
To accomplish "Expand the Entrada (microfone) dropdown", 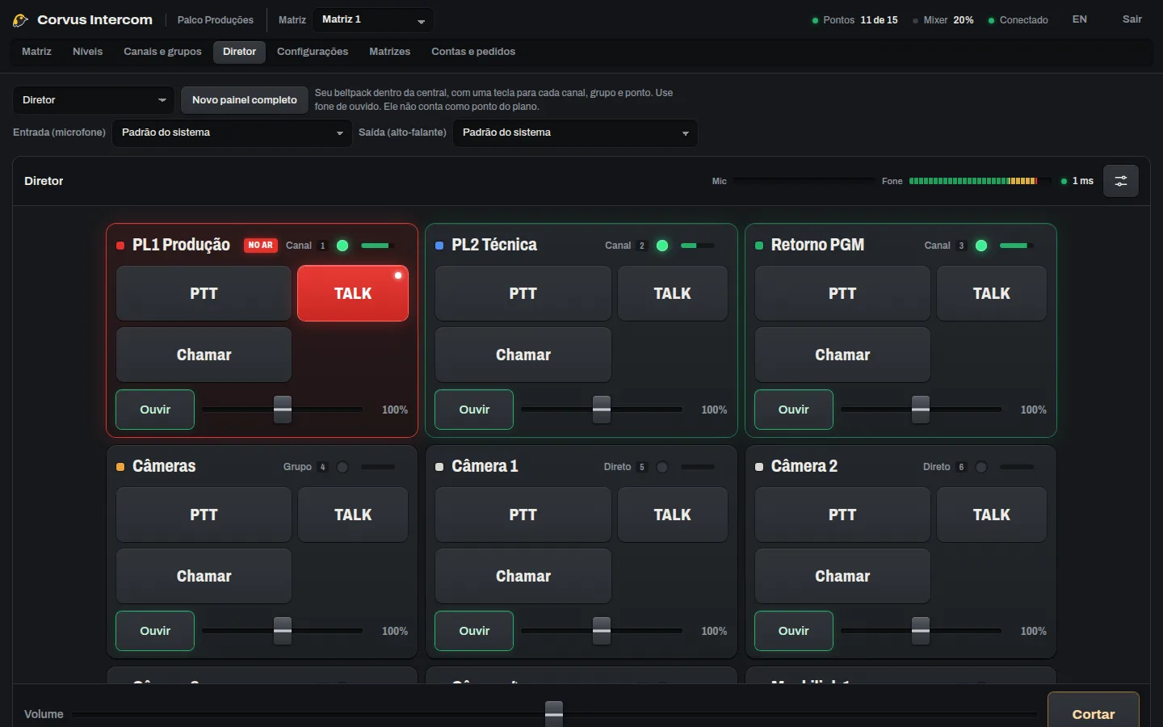I will pos(232,132).
